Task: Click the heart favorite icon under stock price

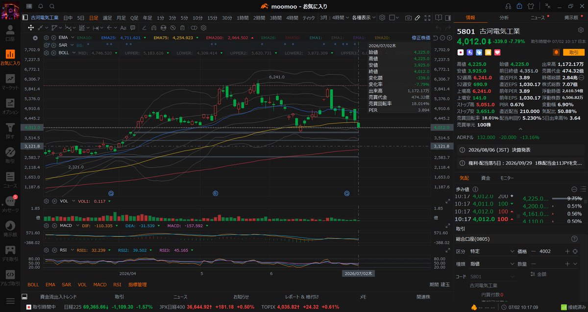Action: coord(496,52)
